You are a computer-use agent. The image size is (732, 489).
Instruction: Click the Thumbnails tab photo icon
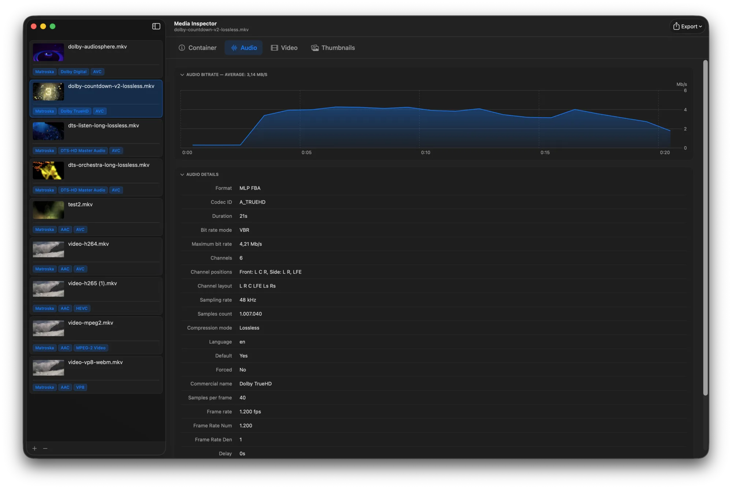315,48
